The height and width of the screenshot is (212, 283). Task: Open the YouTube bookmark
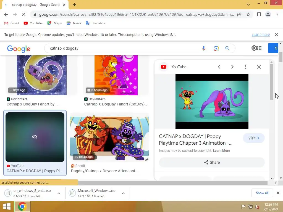pyautogui.click(x=33, y=23)
